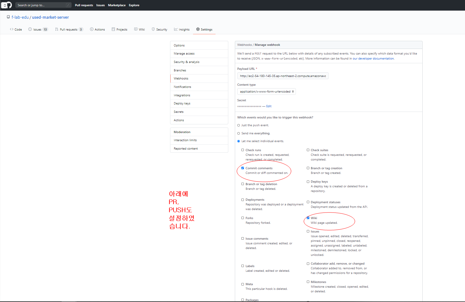Toggle Branch or tag creation checkbox
The image size is (465, 302).
coord(308,168)
